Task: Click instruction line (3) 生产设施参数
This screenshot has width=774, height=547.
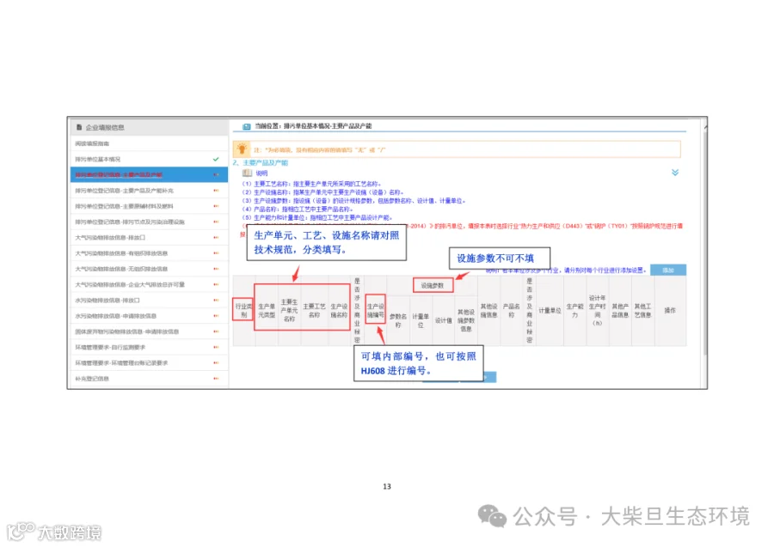Action: pyautogui.click(x=353, y=201)
